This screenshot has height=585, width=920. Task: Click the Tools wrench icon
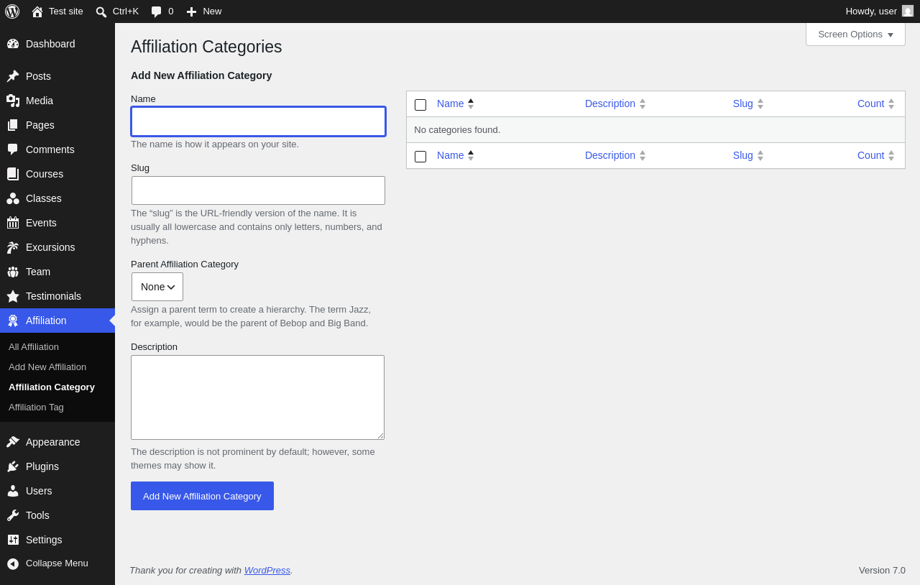13,515
